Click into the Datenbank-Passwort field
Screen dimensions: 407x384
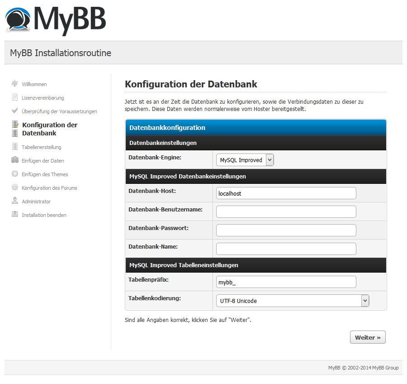coord(286,230)
